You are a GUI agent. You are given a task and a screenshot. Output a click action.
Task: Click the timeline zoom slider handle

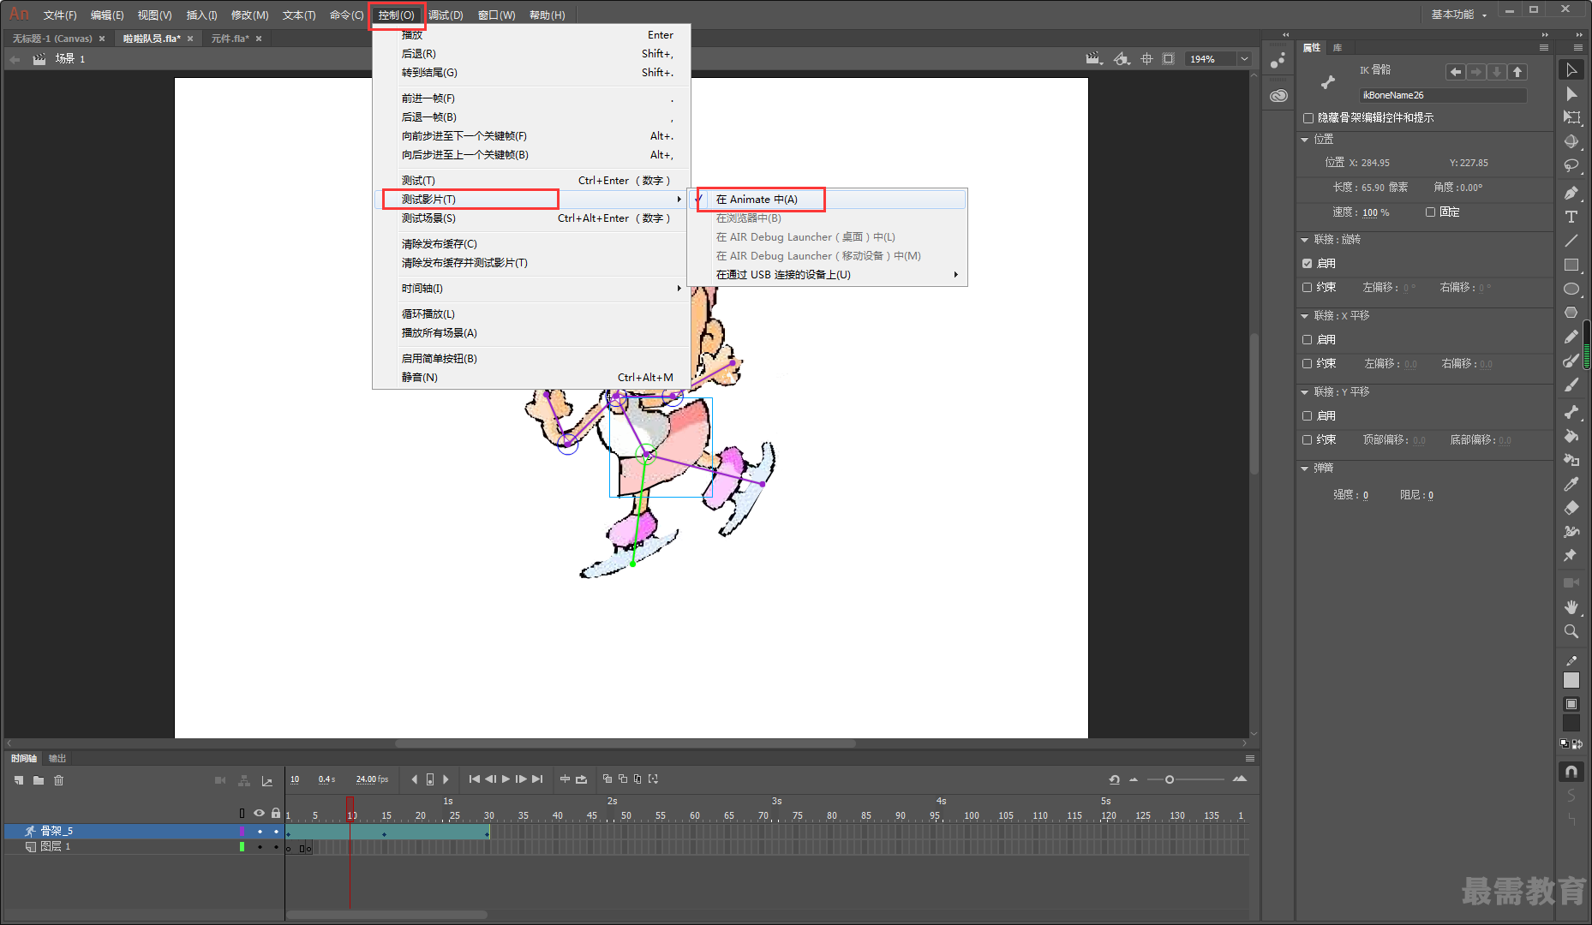1170,779
